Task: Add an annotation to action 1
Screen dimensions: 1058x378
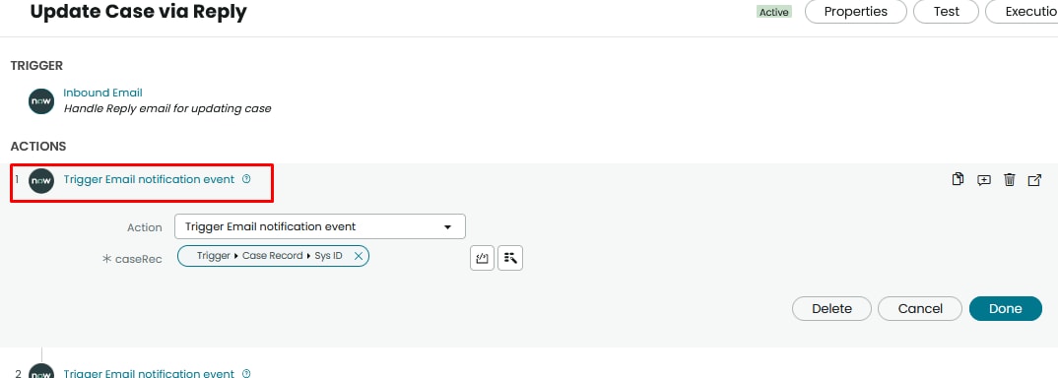Action: 984,180
